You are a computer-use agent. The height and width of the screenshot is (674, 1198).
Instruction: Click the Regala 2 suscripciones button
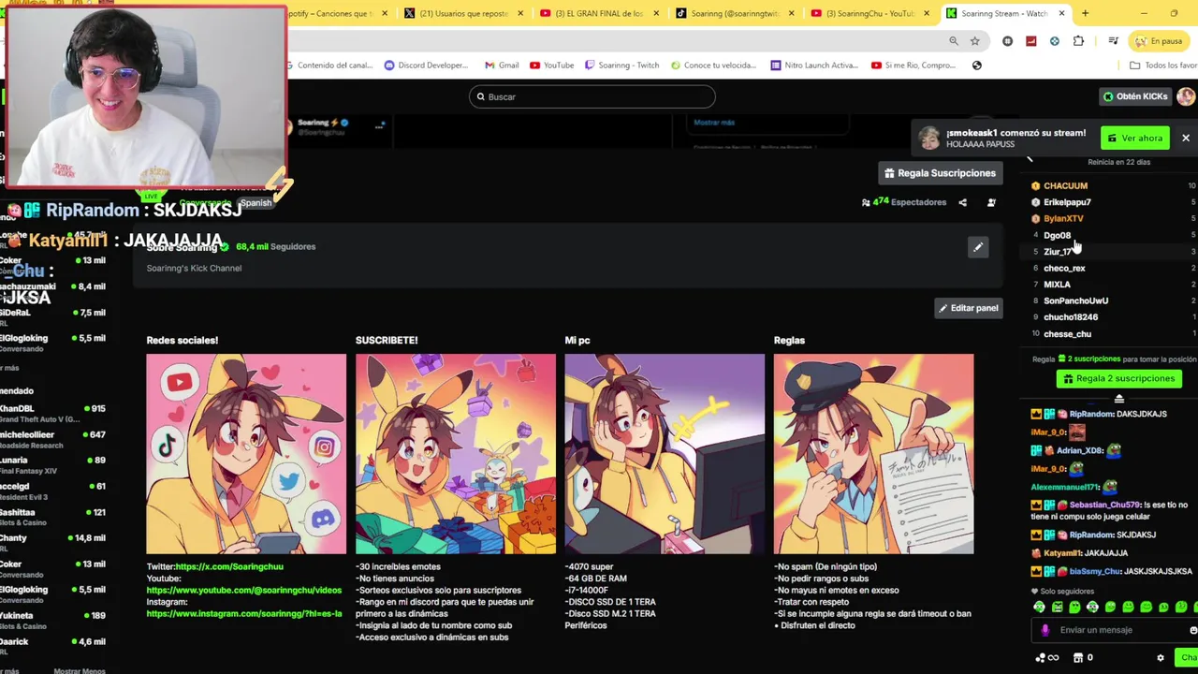[x=1118, y=378]
